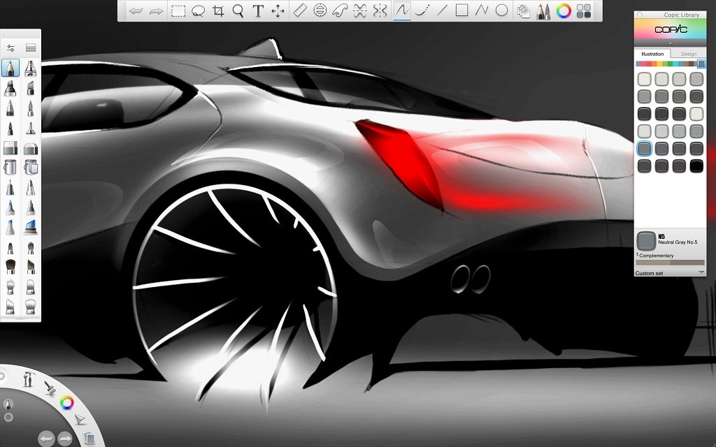Open the Ruler guide tool
Screen dimensions: 716x447
(299, 11)
